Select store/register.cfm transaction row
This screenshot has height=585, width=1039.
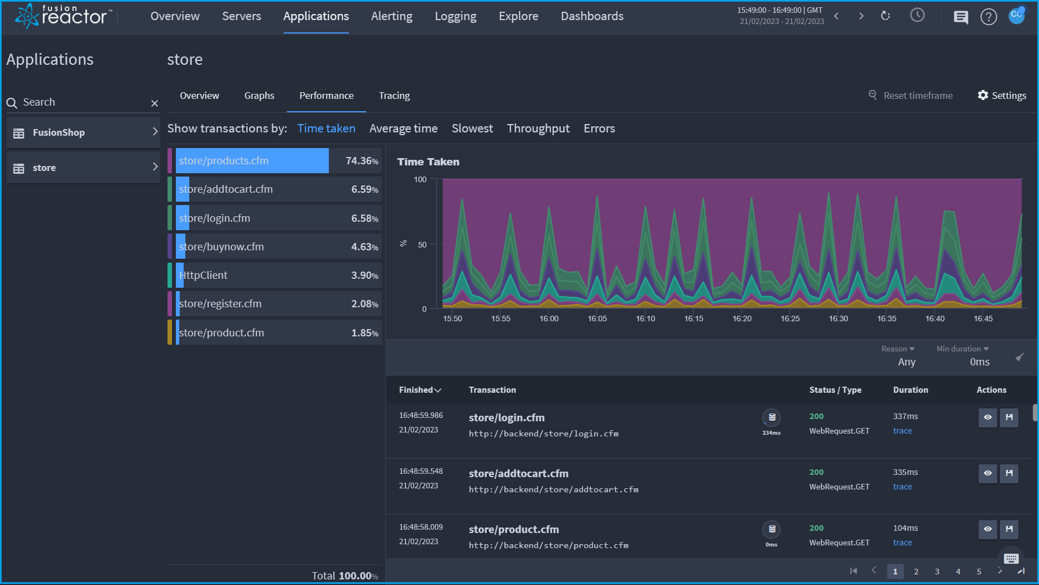click(275, 303)
